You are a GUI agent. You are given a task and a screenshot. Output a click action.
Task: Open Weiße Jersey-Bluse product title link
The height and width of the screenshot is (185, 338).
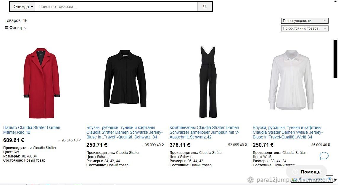(x=288, y=132)
